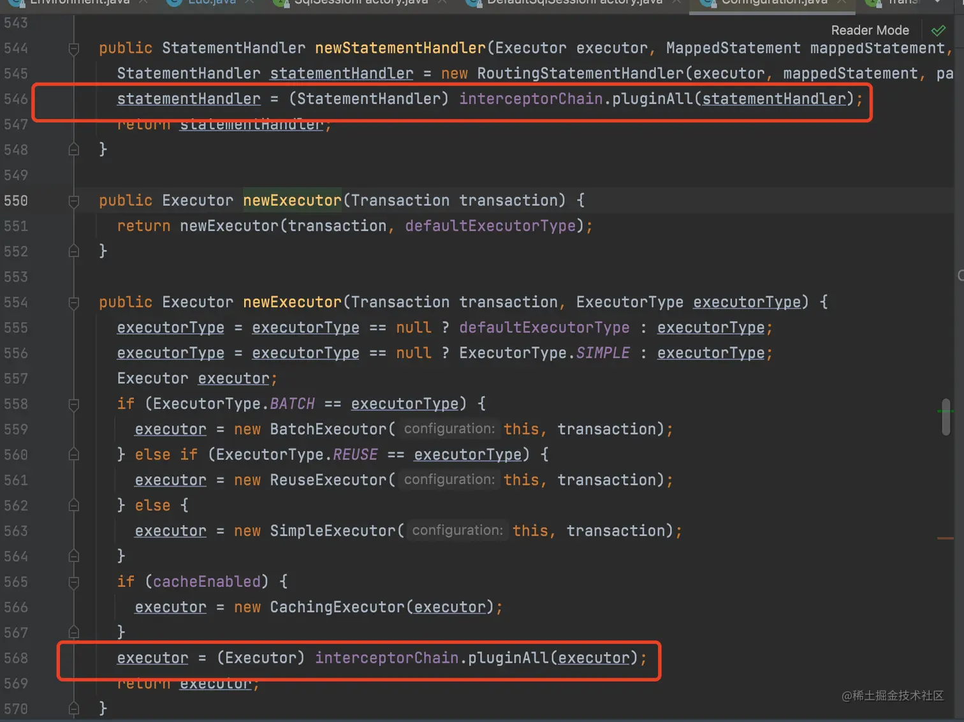
Task: Click RoutingStatementHandler on line 545
Action: [x=580, y=73]
